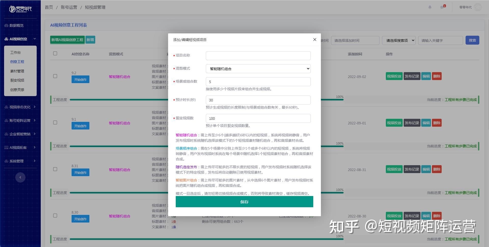
Task: Check the row 8.31 checkbox
Action: tap(55, 169)
